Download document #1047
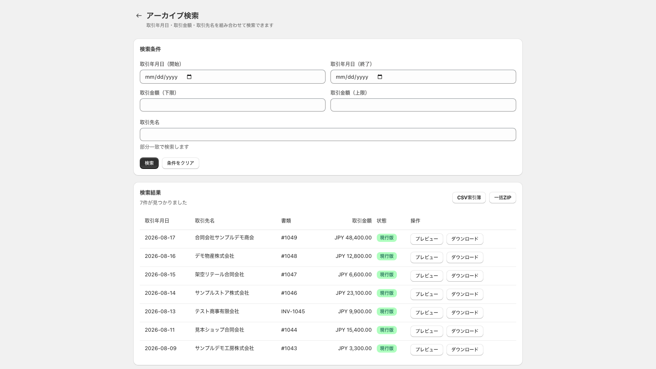Image resolution: width=656 pixels, height=369 pixels. coord(465,276)
